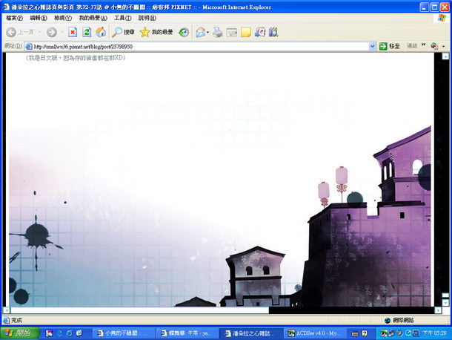Click the 連結 Links toolbar label

point(412,45)
